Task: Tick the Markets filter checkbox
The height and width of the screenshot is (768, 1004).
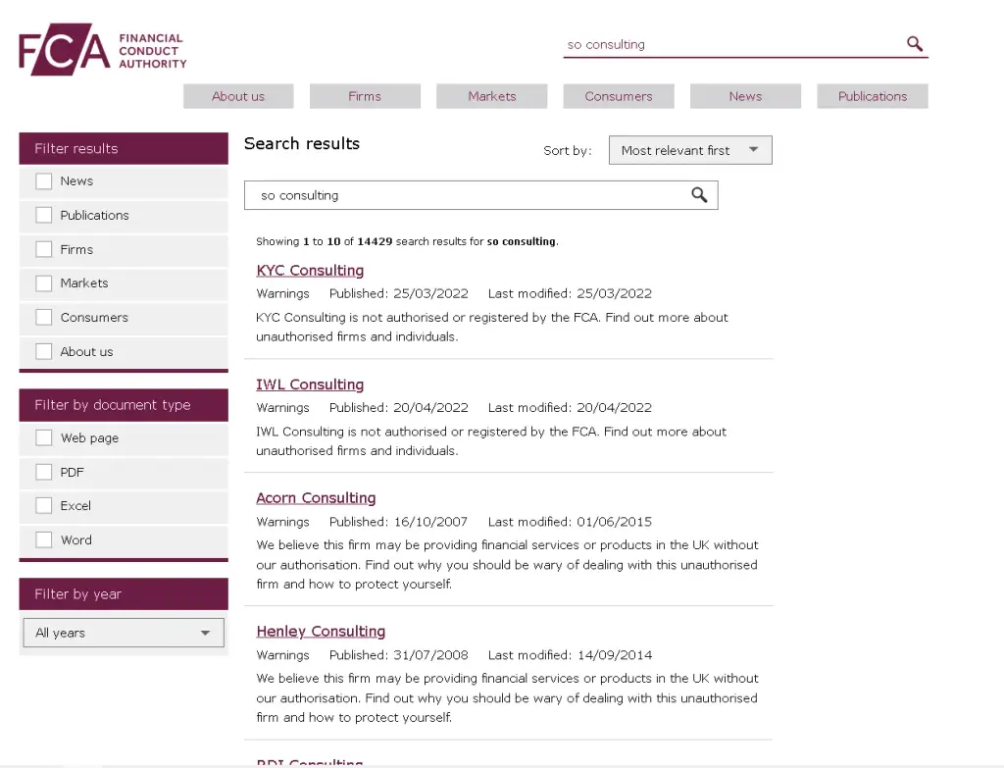Action: 43,283
